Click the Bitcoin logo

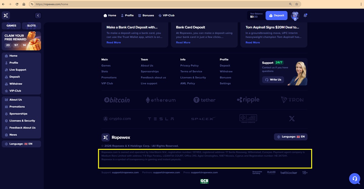point(117,100)
